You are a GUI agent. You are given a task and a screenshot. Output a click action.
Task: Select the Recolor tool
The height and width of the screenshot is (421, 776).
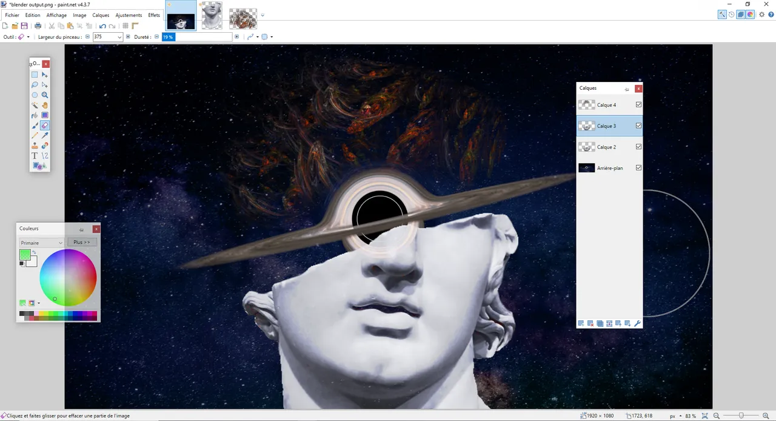coord(45,146)
